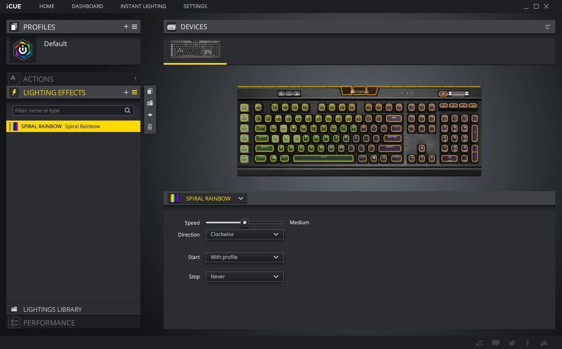Open the Stop dropdown showing Never

pyautogui.click(x=244, y=277)
